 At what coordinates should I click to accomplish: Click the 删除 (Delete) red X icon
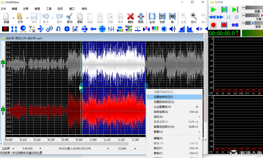click(130, 17)
